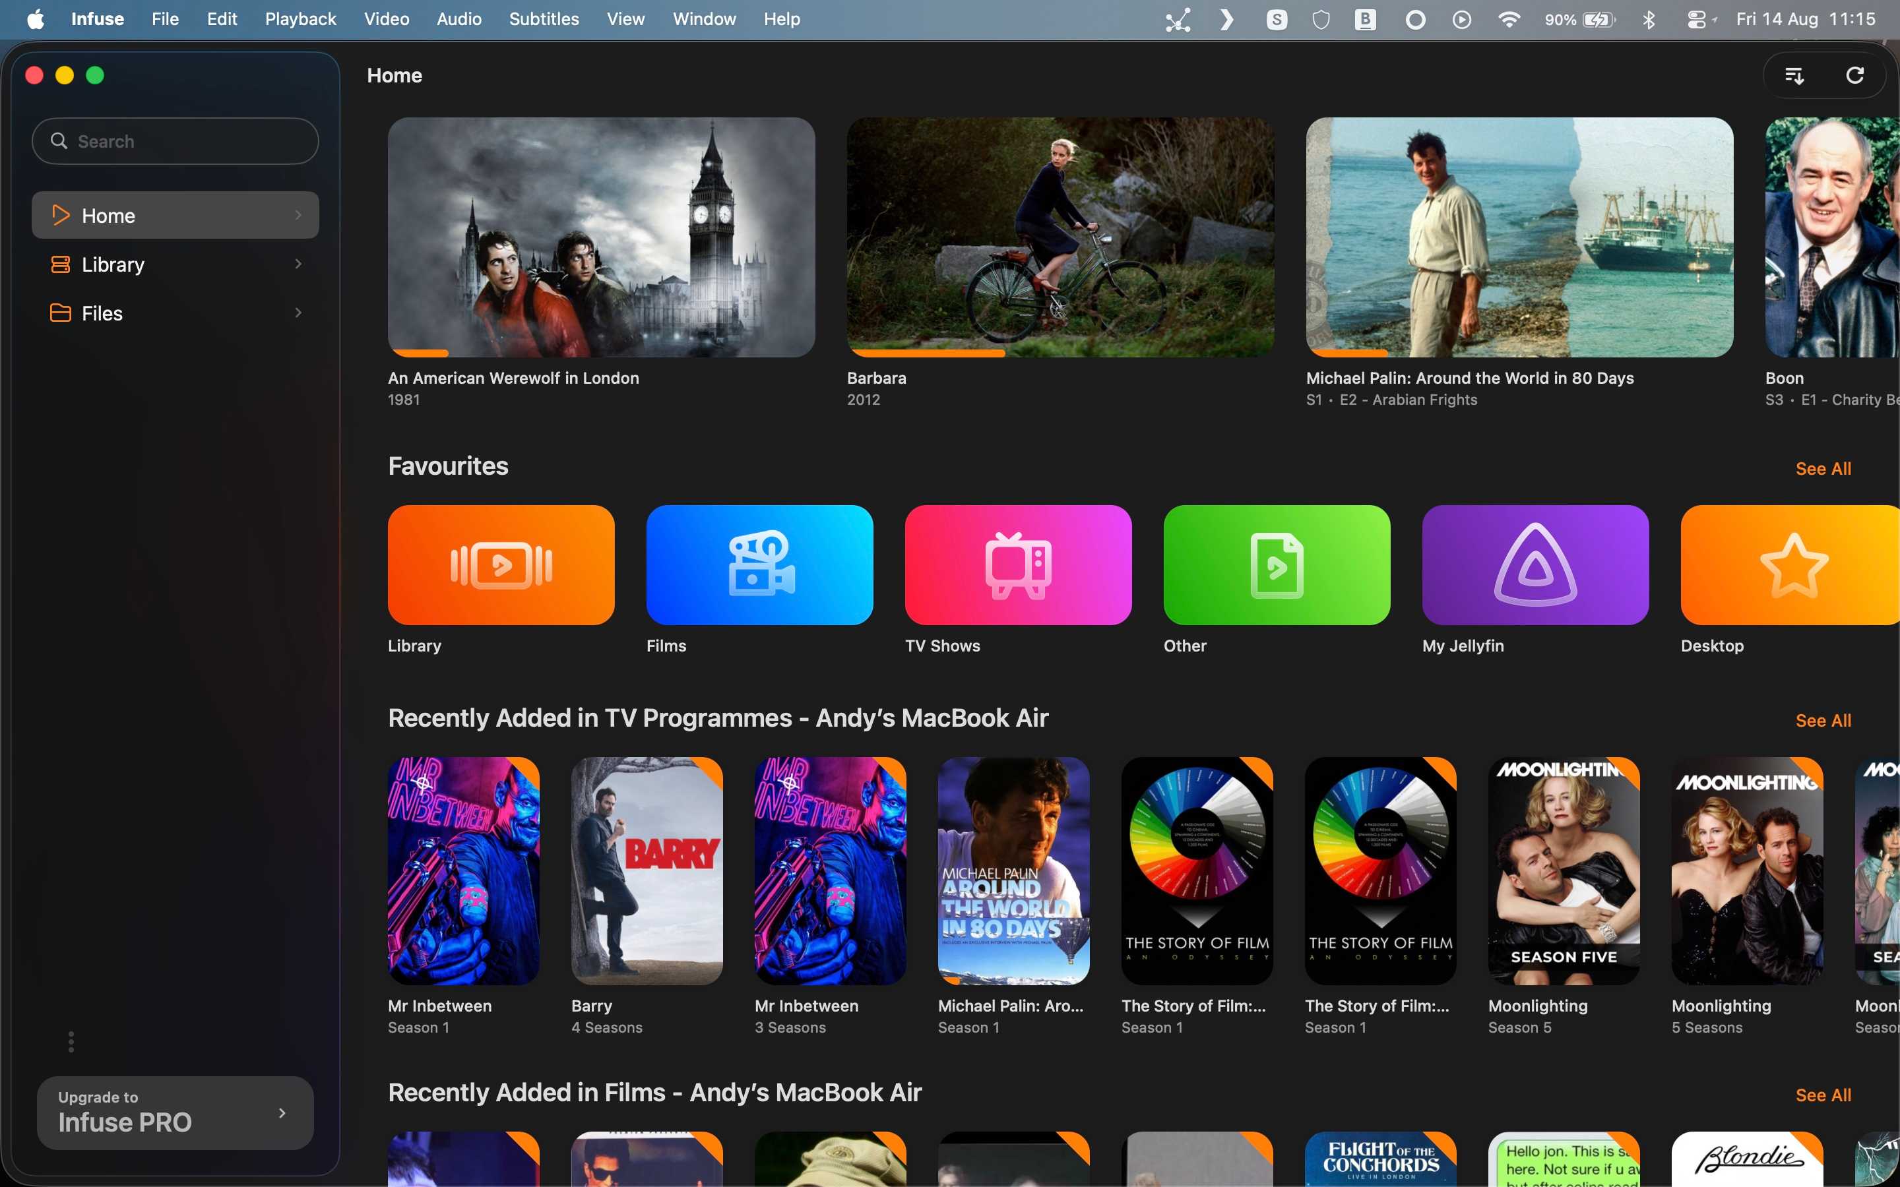Open the Library favourite tile
Viewport: 1900px width, 1187px height.
[501, 564]
